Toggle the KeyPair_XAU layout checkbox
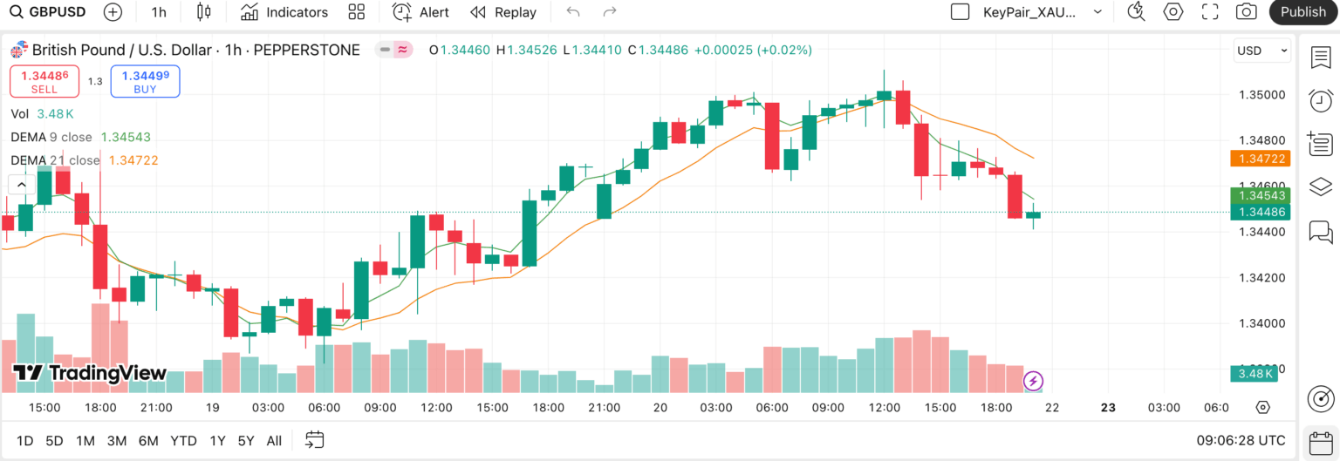 tap(960, 12)
